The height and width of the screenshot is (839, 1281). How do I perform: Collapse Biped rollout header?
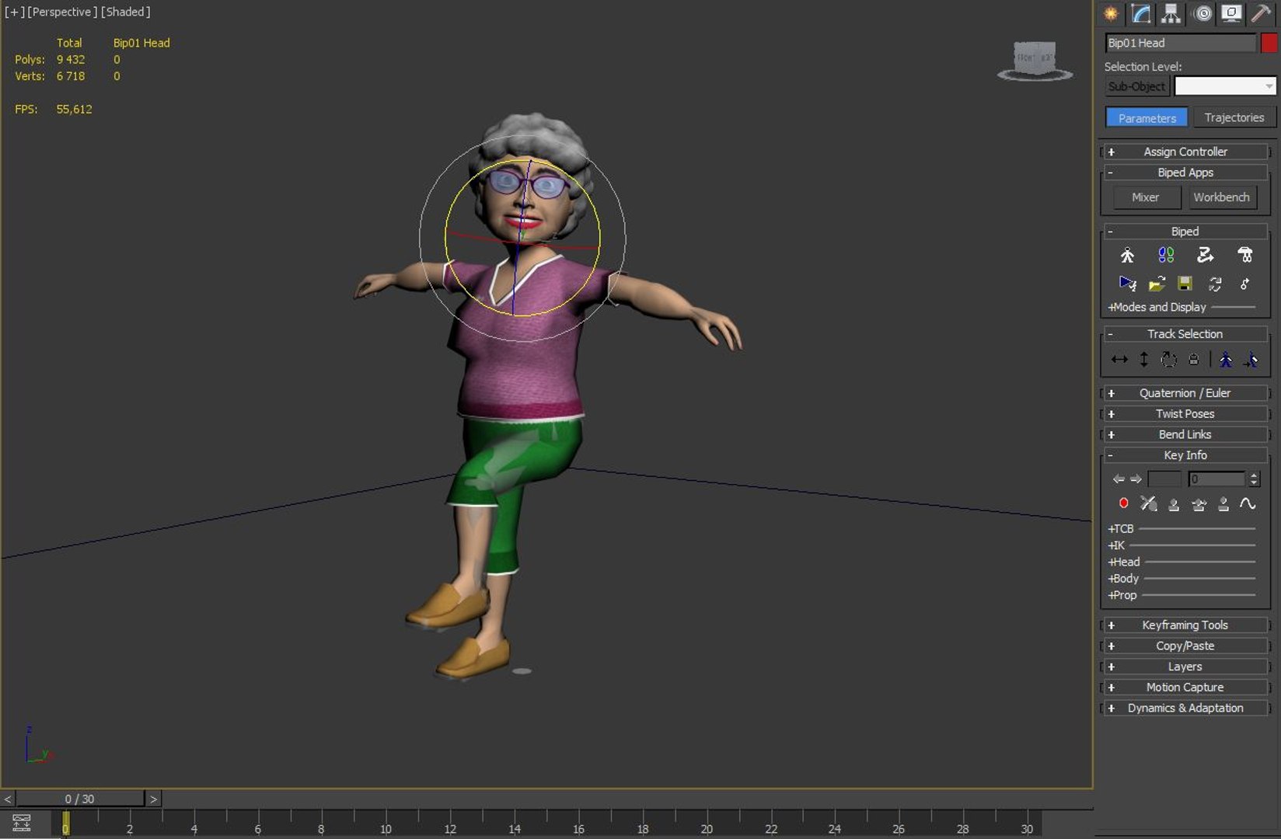(1185, 232)
